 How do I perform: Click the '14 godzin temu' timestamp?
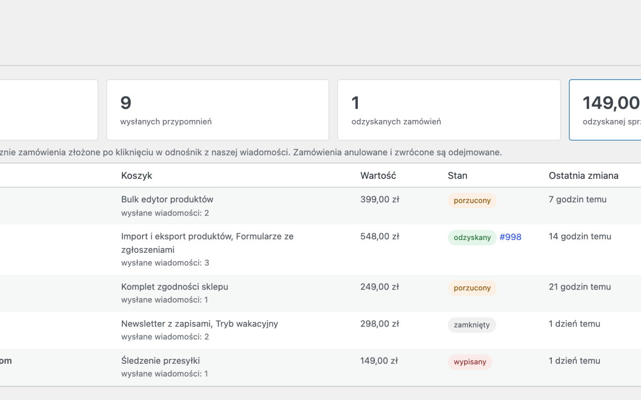[x=580, y=236]
